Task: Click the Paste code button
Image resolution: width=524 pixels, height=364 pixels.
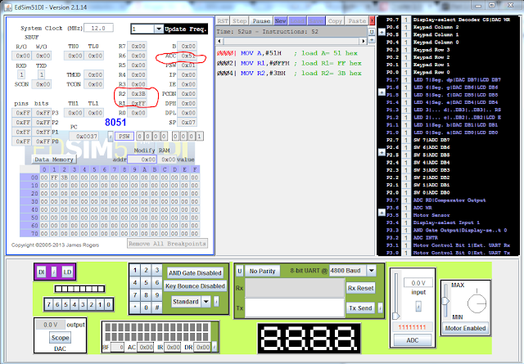Action: click(357, 20)
